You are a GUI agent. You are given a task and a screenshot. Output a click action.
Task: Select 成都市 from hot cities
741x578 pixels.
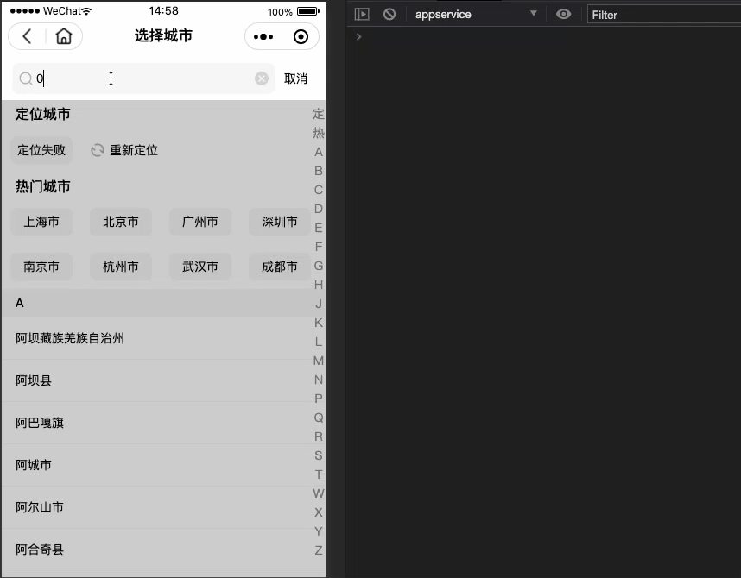278,266
